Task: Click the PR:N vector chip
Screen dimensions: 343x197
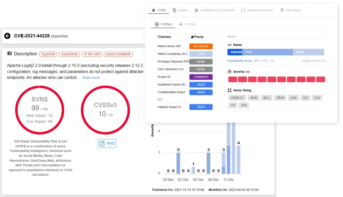Action: [x=280, y=98]
